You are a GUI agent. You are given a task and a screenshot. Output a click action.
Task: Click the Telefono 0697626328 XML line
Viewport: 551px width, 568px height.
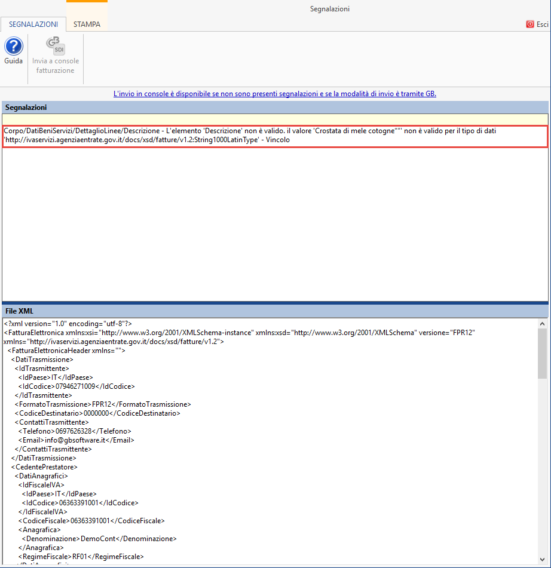click(74, 431)
